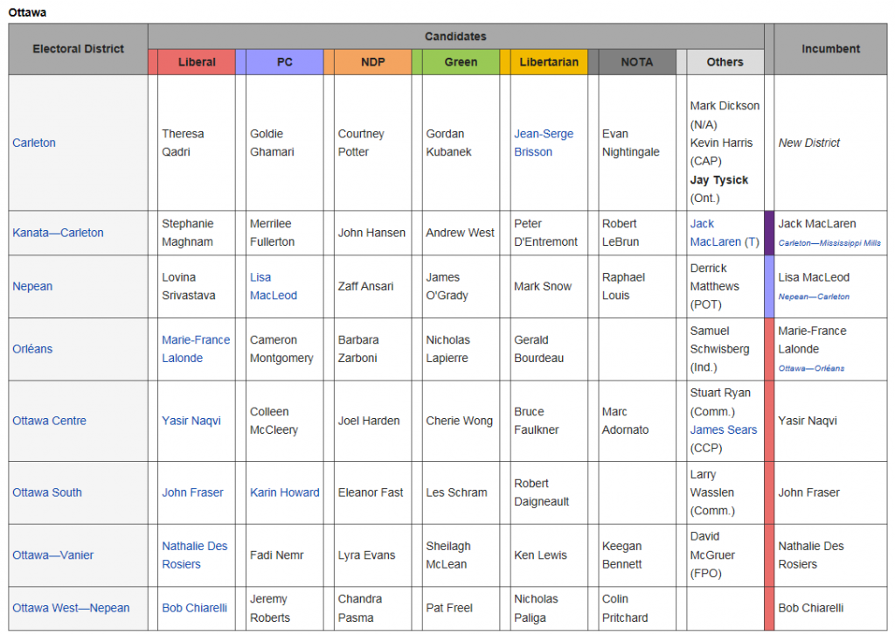The width and height of the screenshot is (895, 635).
Task: Open the Carleton electoral district link
Action: [34, 143]
